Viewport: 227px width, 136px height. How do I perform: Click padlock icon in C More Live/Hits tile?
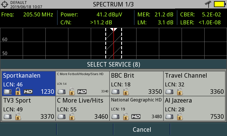[x=72, y=116]
